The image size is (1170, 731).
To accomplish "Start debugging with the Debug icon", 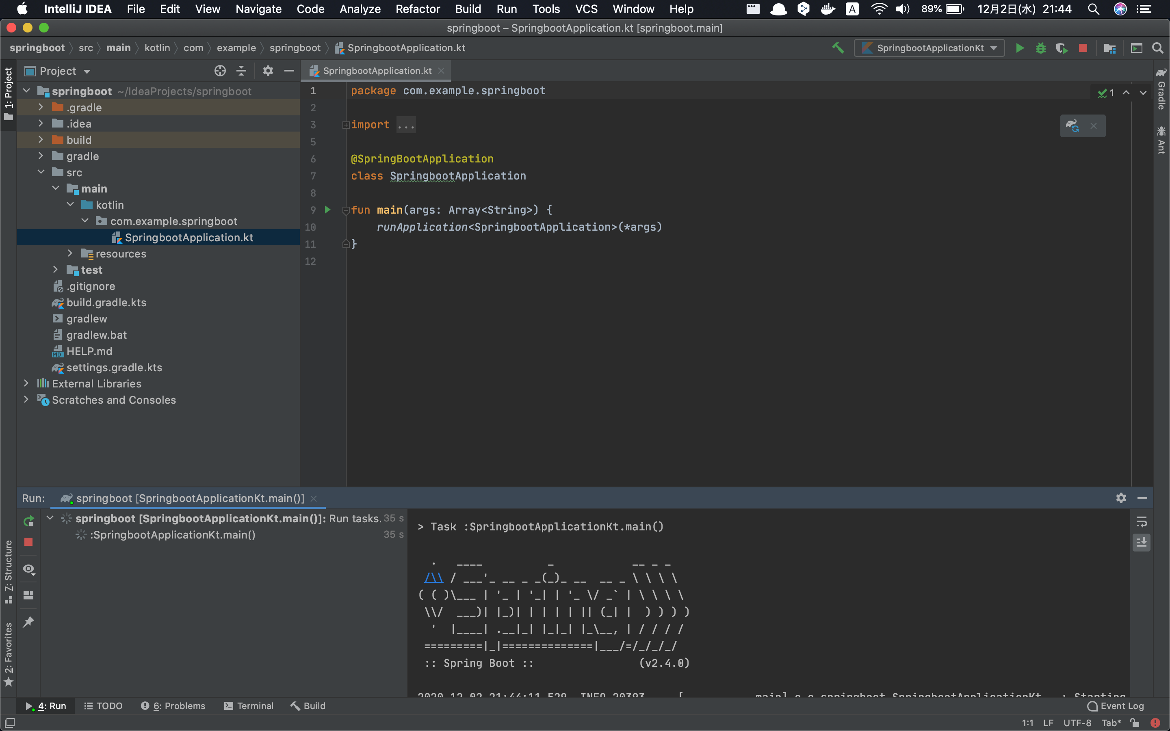I will (x=1041, y=48).
